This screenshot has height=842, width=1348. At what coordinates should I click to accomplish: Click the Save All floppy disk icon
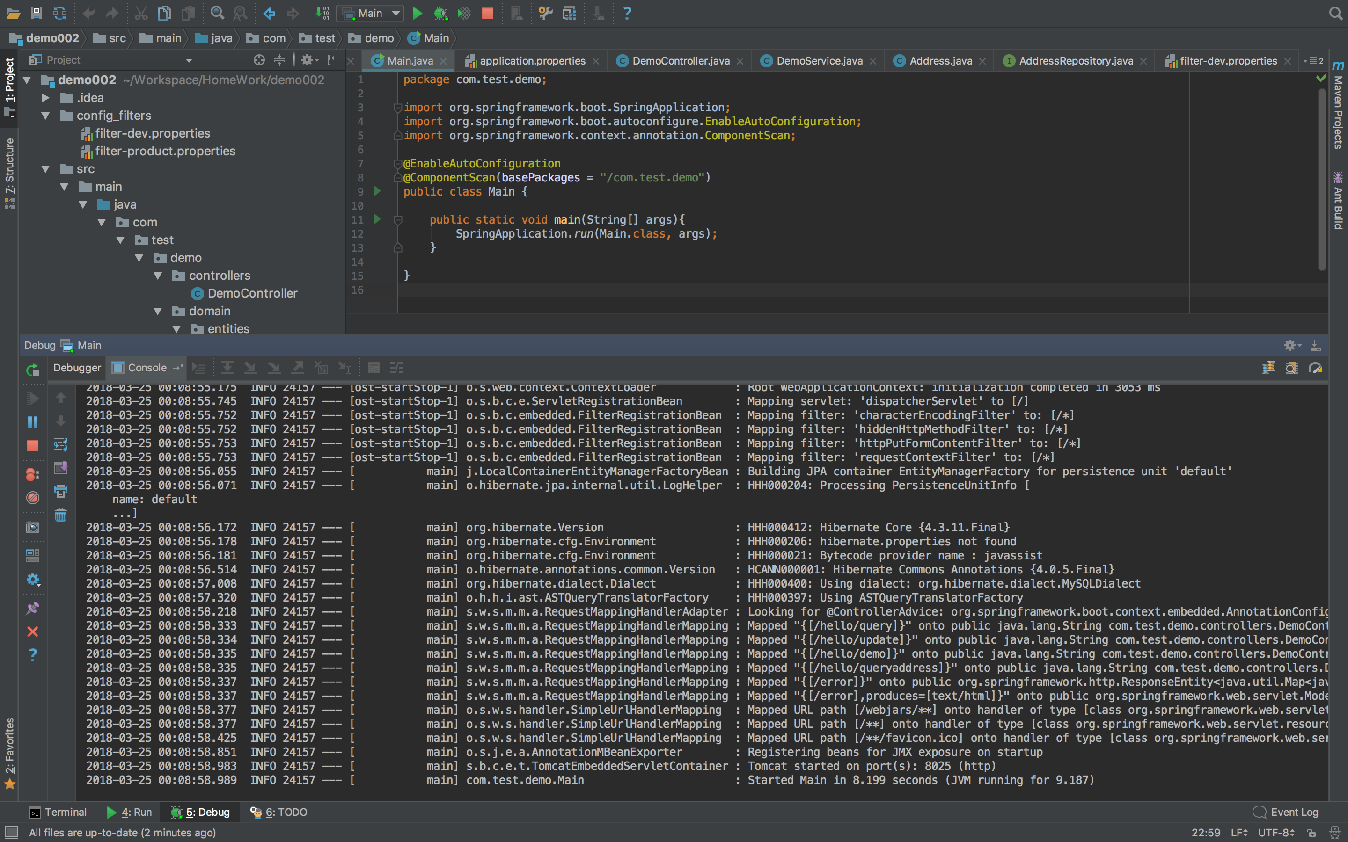coord(36,14)
